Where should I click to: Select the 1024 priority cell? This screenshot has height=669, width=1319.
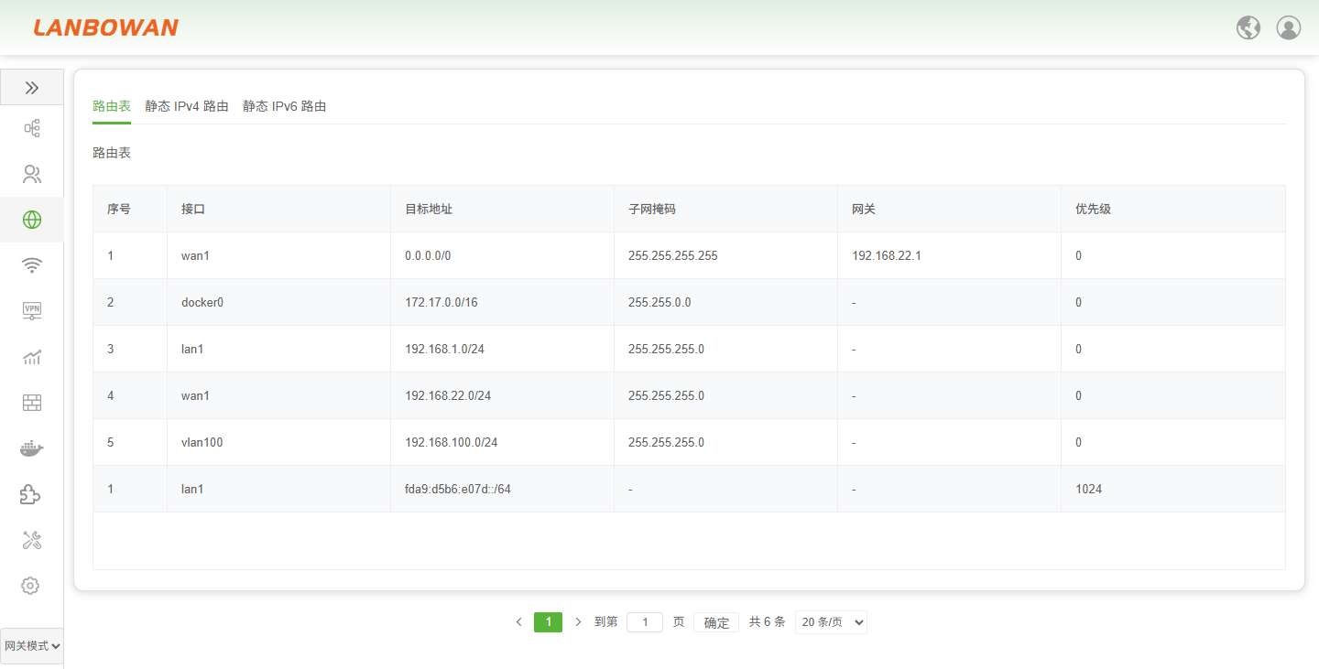tap(1172, 489)
